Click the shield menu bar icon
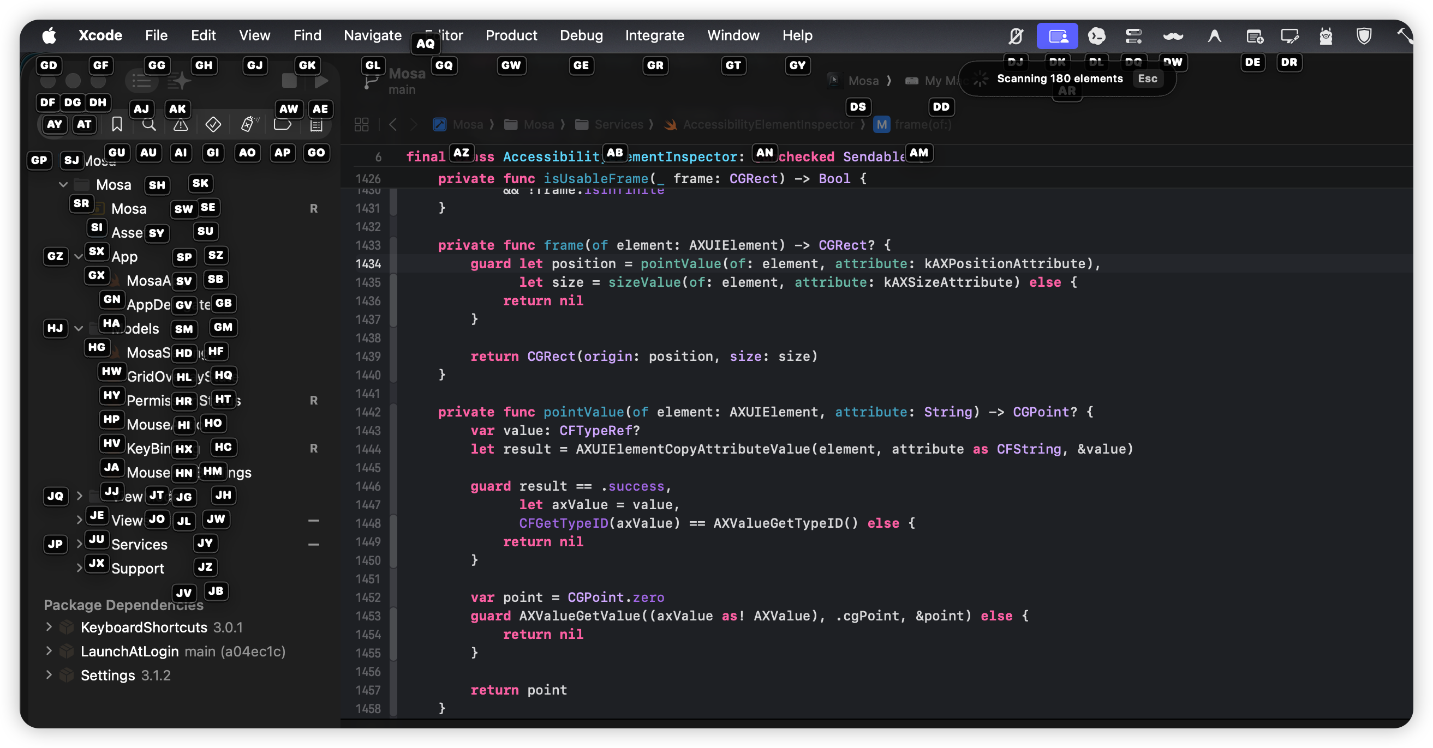The width and height of the screenshot is (1433, 748). (x=1364, y=36)
